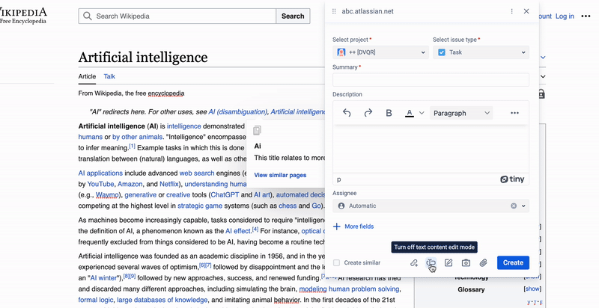Open the editor's three-dot more options
This screenshot has width=599, height=308.
point(514,113)
